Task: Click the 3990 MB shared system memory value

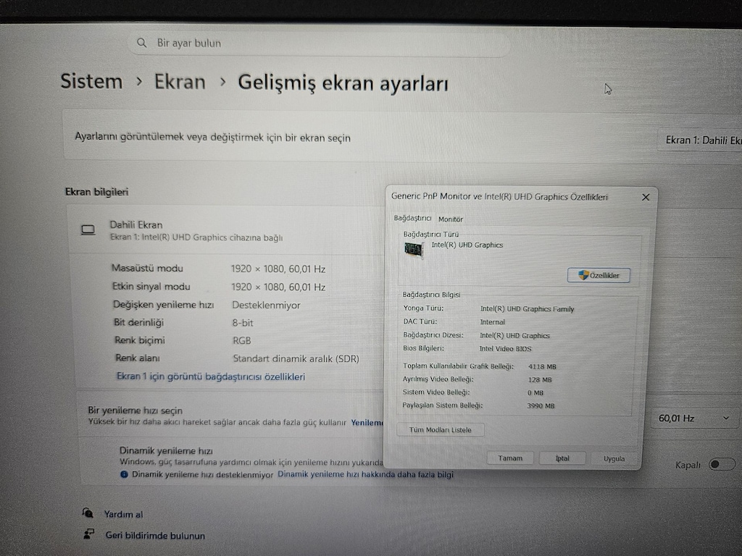Action: coord(541,405)
